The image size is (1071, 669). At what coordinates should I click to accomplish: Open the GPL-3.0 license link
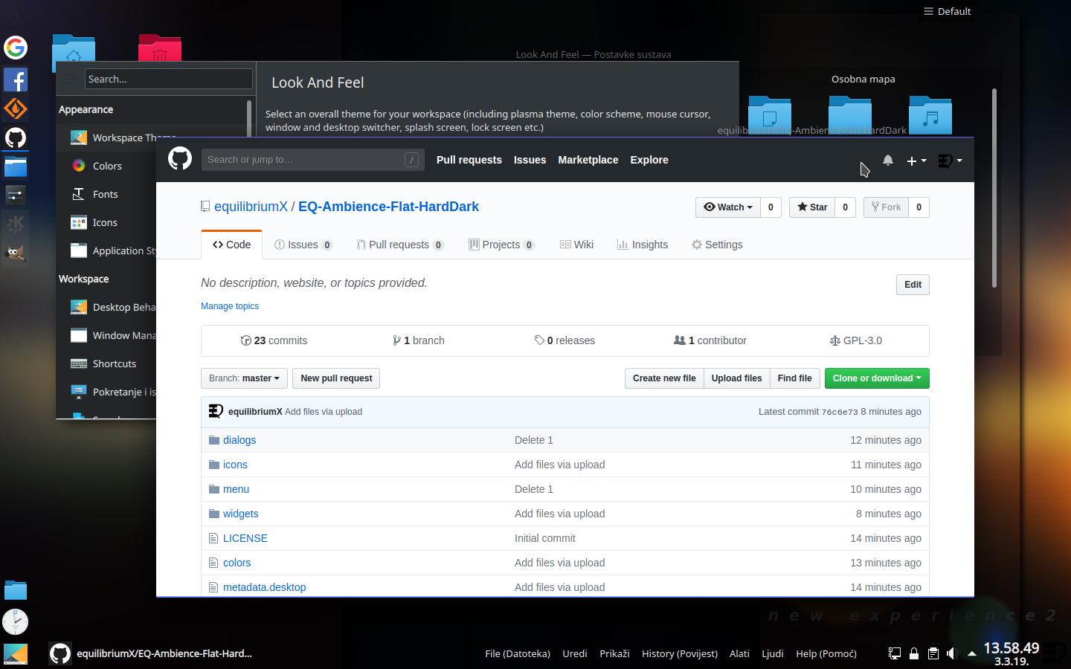point(856,340)
